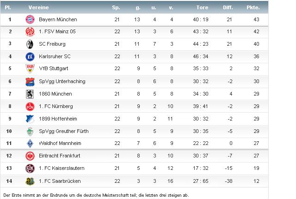Click the Bayern München club logo
Image resolution: width=296 pixels, height=199 pixels.
(x=30, y=19)
